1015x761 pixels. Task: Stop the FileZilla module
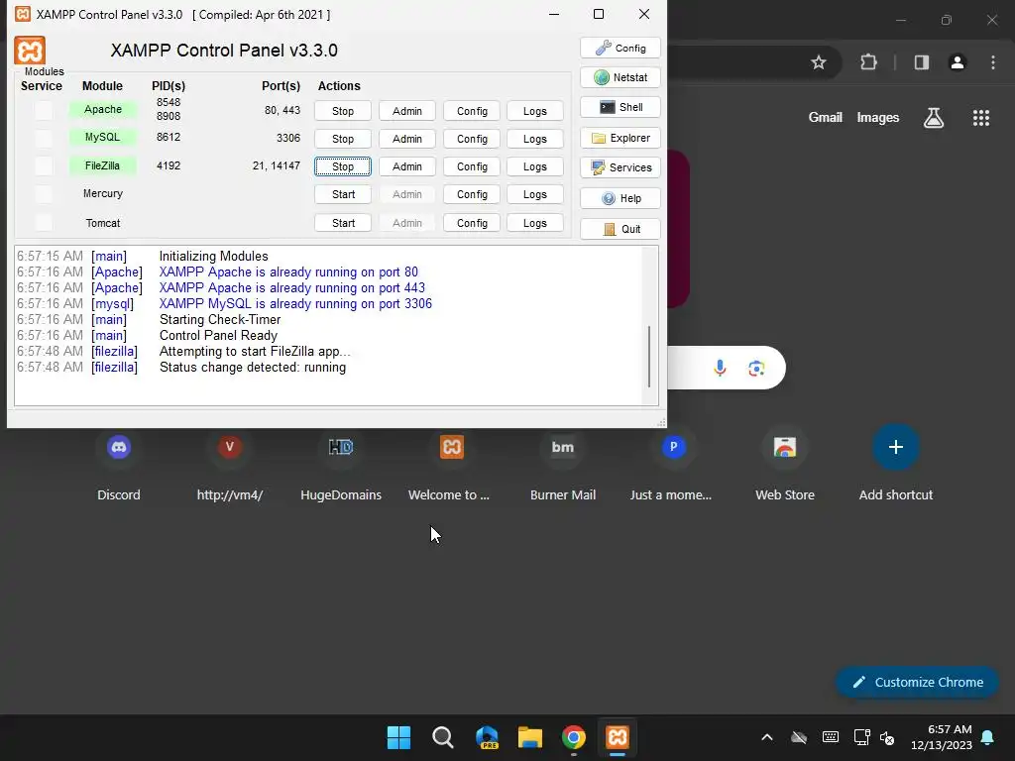[x=343, y=166]
